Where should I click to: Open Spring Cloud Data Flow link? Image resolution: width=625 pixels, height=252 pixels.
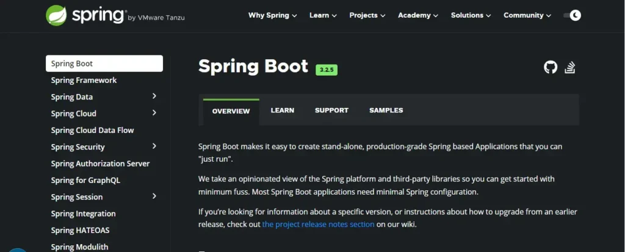93,131
